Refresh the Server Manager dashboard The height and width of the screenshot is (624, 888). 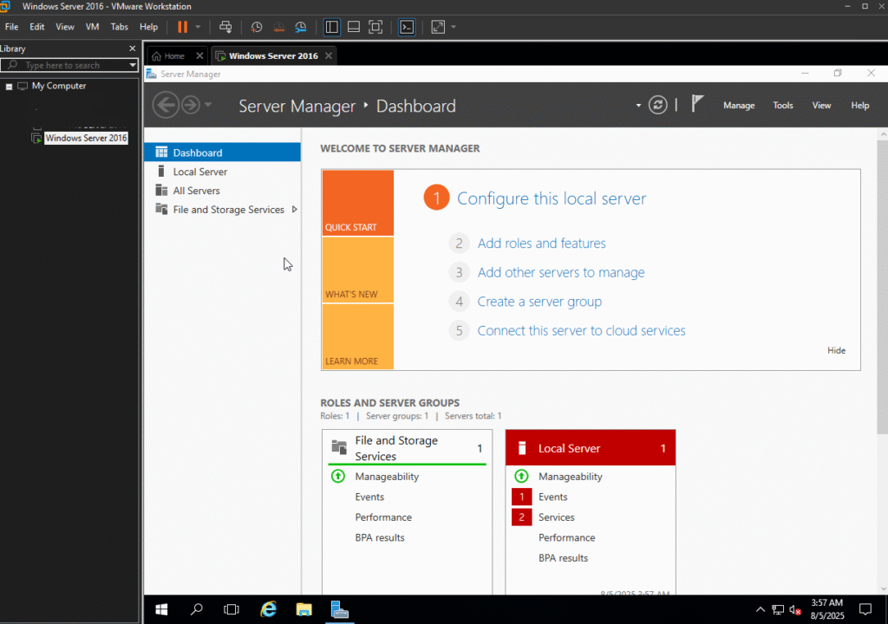(x=657, y=105)
